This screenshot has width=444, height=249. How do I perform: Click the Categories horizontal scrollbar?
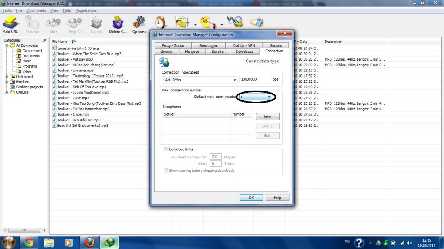pos(25,230)
